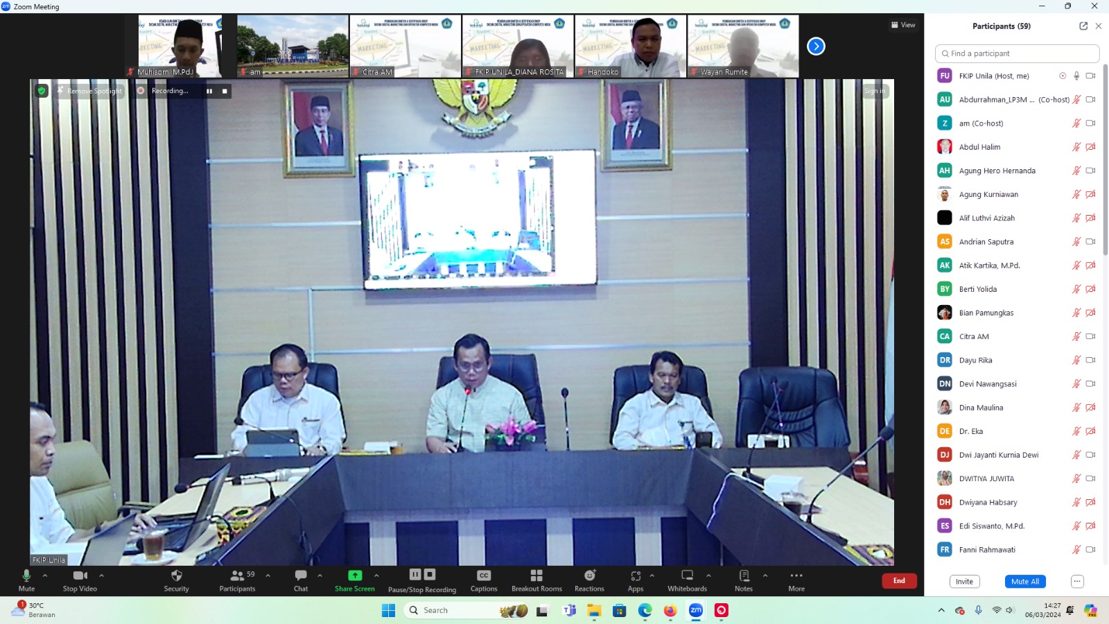Pause the recording in the top indicator
1109x624 pixels.
[209, 91]
